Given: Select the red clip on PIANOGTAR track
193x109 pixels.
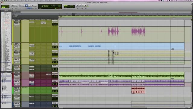Looking at the screenshot, I should (138, 90).
